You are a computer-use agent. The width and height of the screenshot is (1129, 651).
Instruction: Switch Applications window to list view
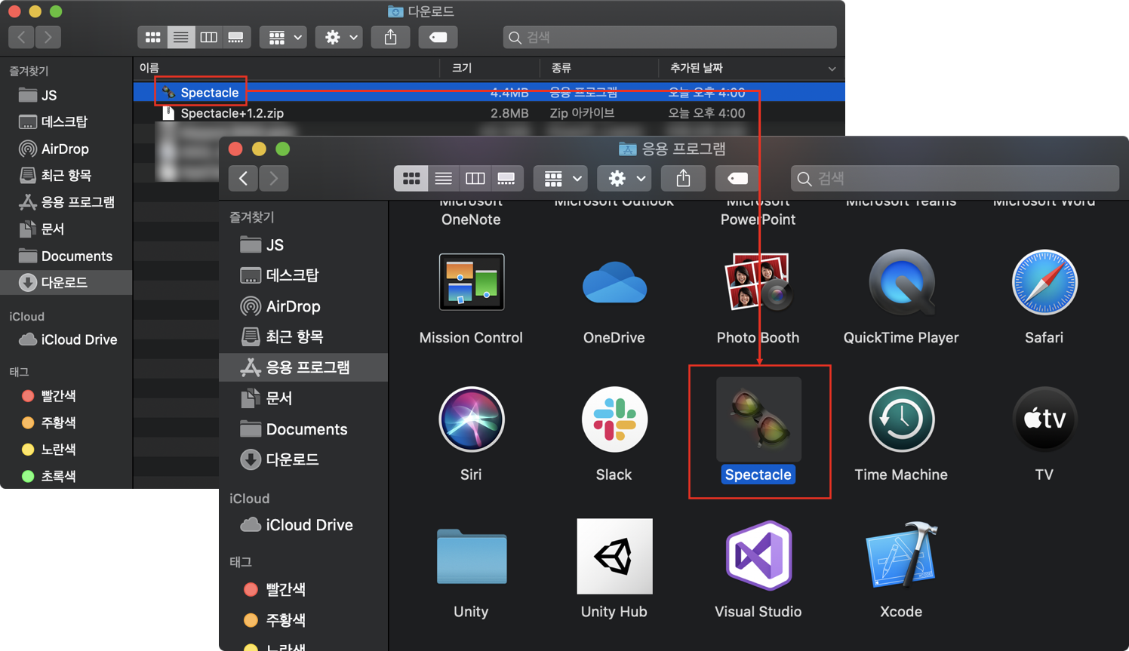[x=443, y=179]
